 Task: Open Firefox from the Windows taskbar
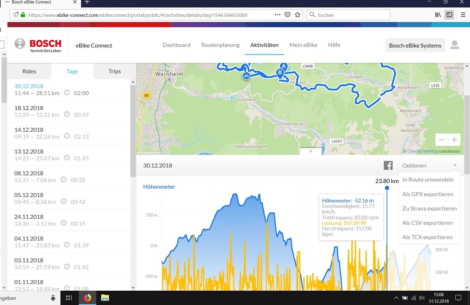87,298
